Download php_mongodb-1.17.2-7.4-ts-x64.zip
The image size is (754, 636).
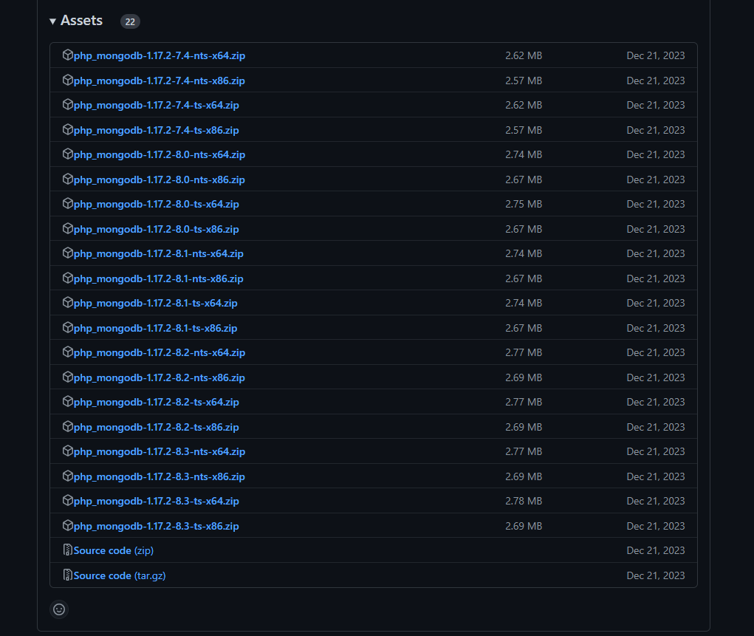point(157,106)
